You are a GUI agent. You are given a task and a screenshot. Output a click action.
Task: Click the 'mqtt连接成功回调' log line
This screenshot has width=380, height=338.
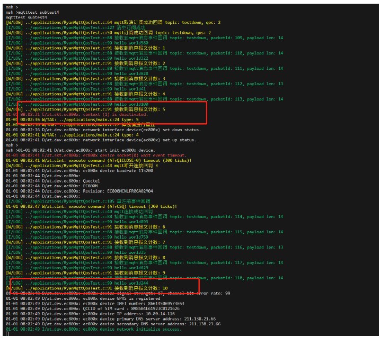[79, 212]
